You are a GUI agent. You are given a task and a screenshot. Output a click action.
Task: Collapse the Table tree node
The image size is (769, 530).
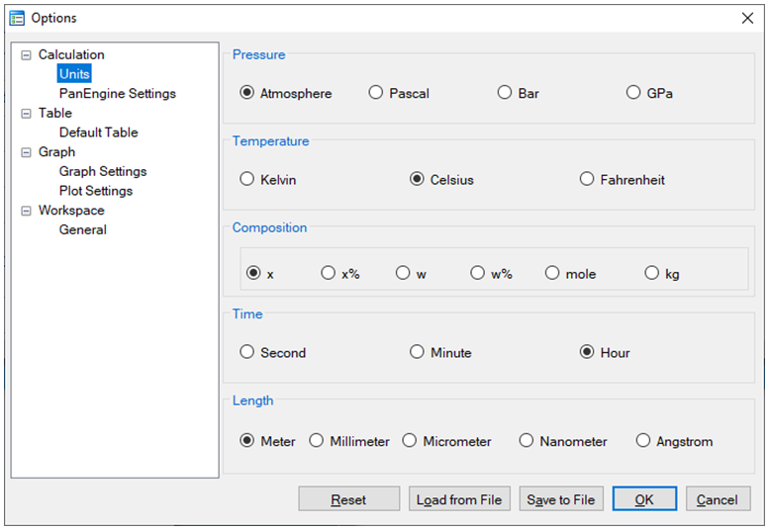[26, 114]
